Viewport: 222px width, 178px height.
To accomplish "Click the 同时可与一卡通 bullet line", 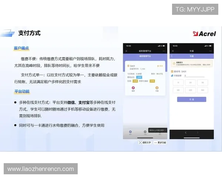I will [x=61, y=125].
